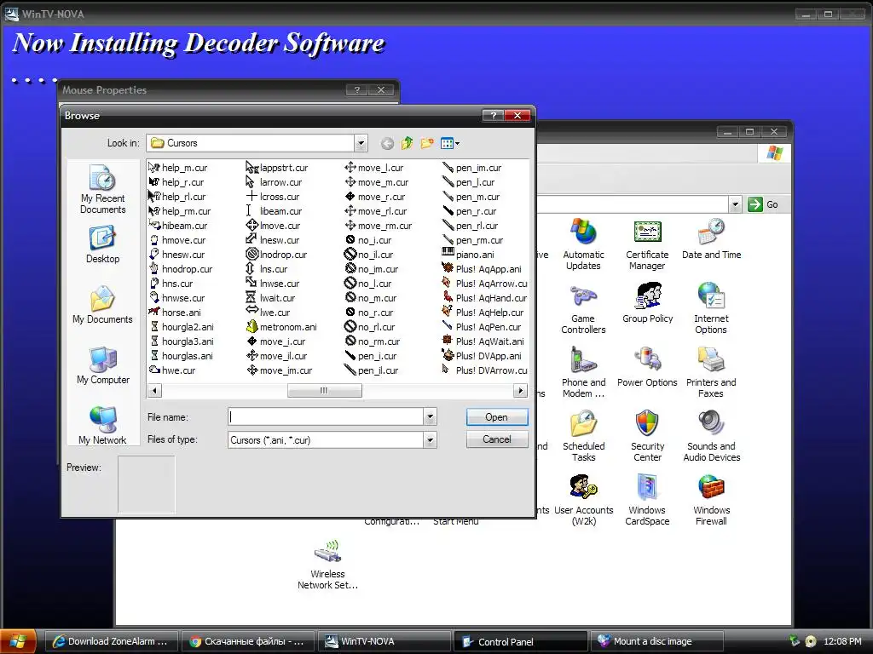Open User Accounts (W2k) in Control Panel

[x=583, y=501]
